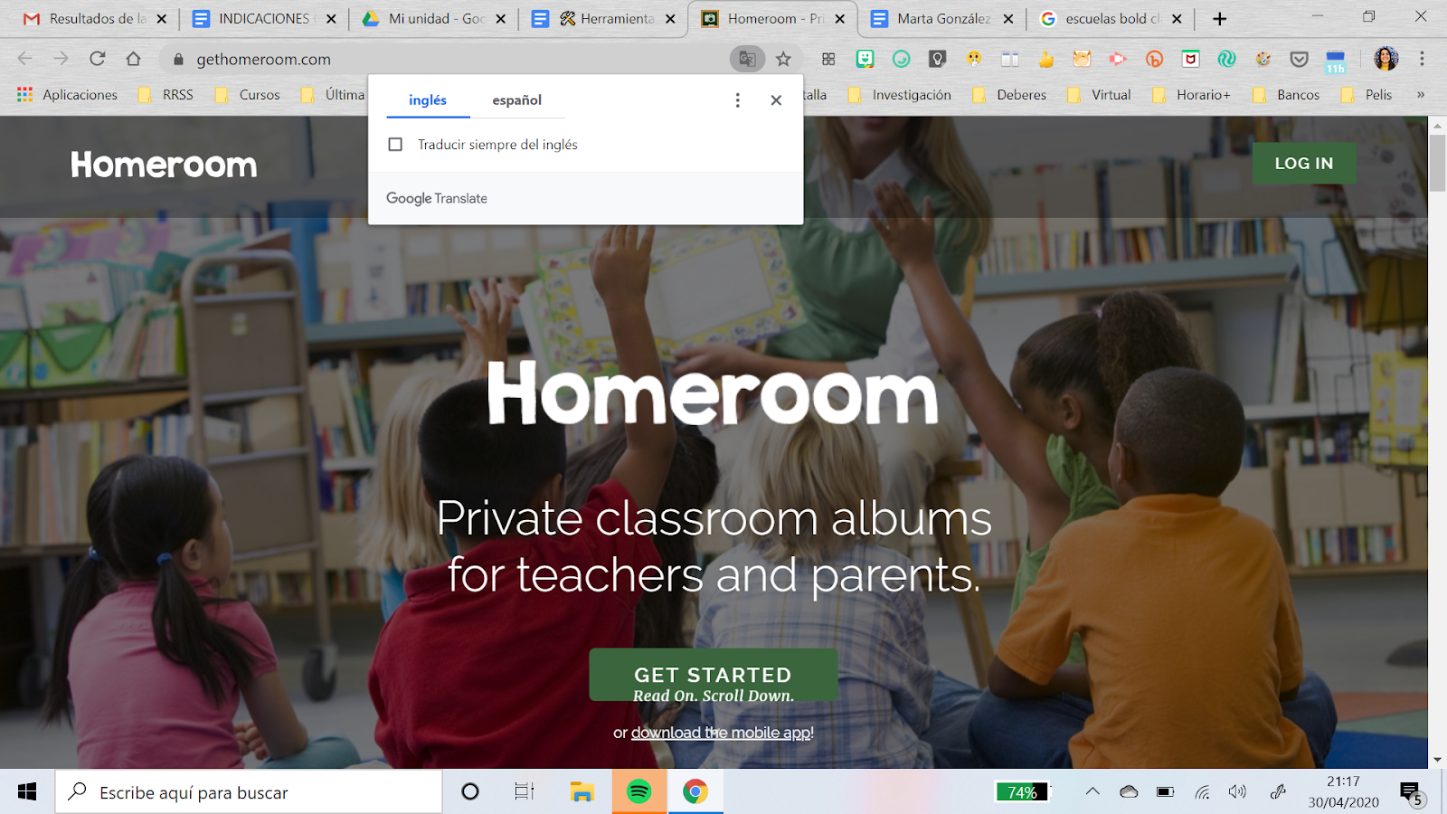Check 'Traducir siempre del inglés' checkbox
The width and height of the screenshot is (1447, 814).
395,145
